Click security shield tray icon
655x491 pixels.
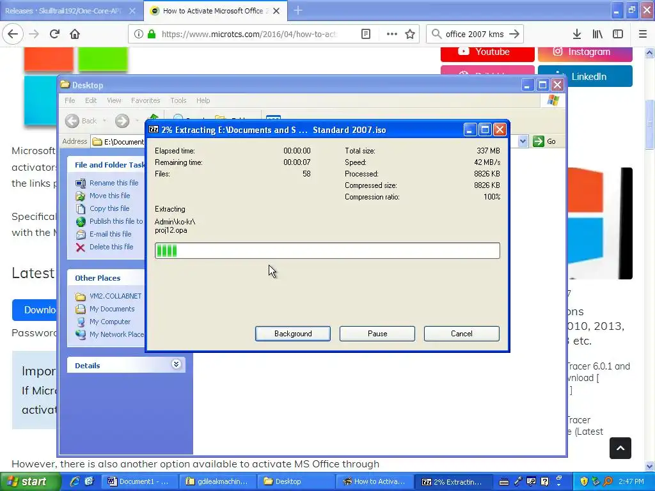click(584, 481)
